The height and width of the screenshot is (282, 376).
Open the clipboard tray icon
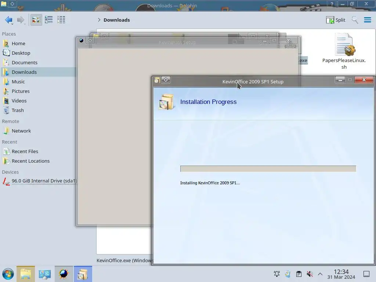tap(299, 274)
